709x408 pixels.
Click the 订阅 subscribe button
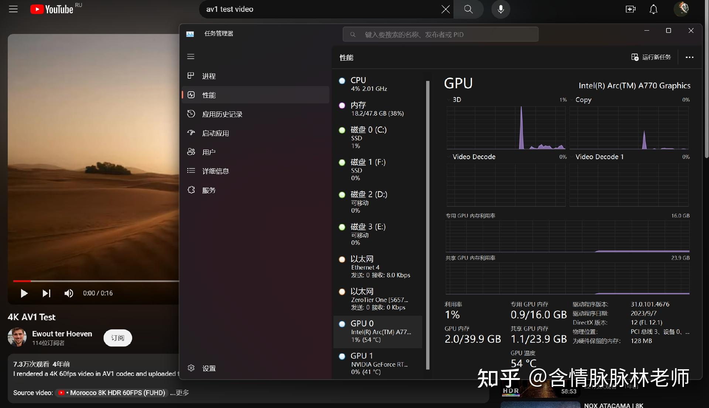click(x=117, y=338)
